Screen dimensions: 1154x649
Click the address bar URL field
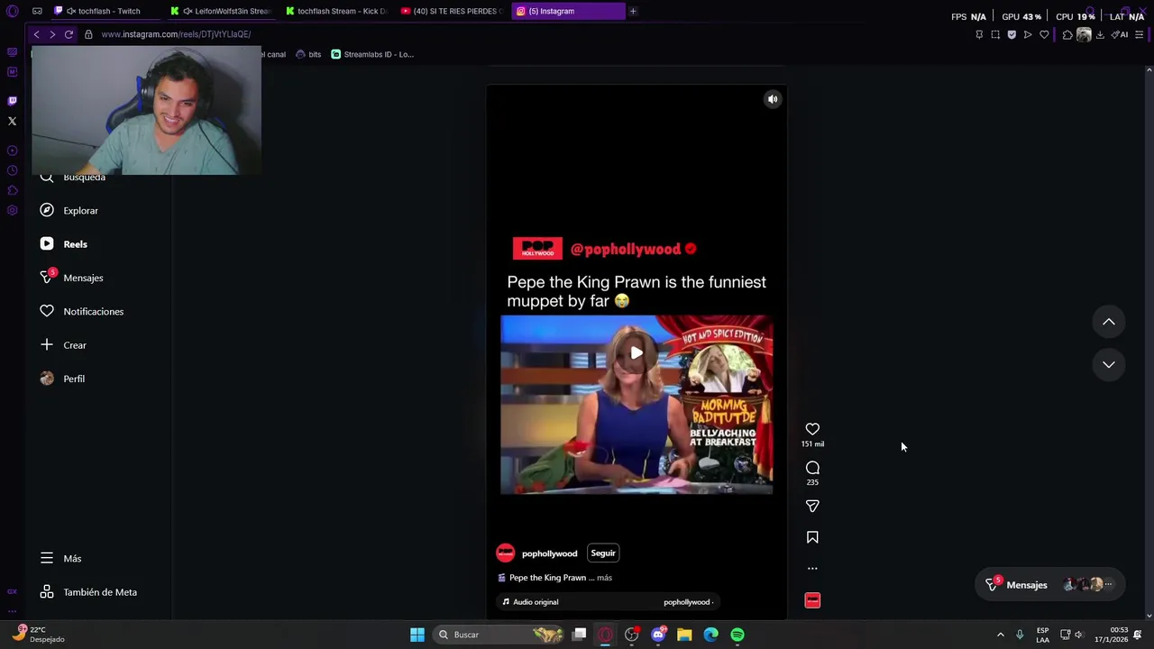tap(177, 34)
